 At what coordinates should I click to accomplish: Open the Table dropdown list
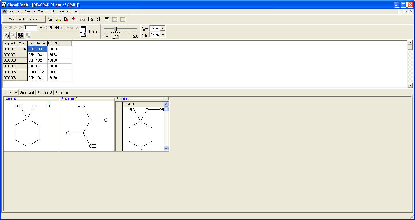(163, 35)
